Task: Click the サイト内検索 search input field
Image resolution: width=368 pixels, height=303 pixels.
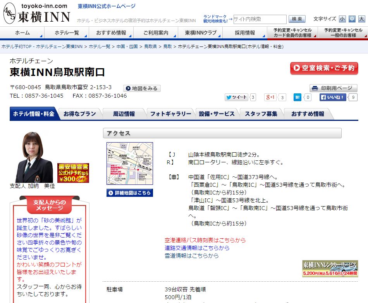Action: click(x=260, y=19)
